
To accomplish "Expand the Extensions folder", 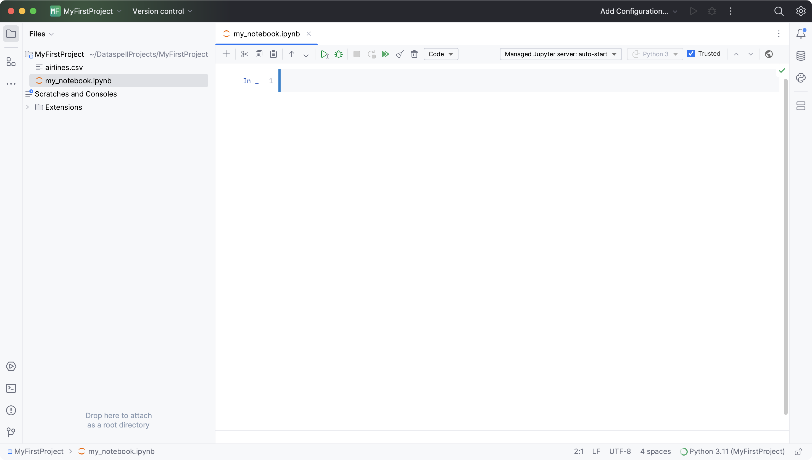I will [x=27, y=107].
